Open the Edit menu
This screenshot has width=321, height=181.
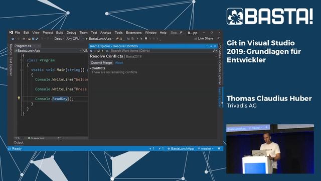(26, 33)
